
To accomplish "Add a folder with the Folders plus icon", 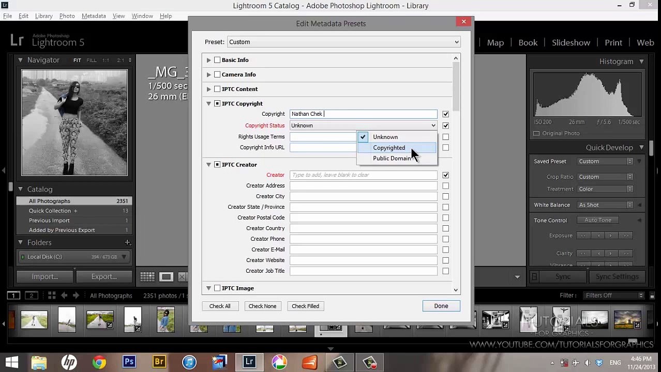I will tap(127, 242).
